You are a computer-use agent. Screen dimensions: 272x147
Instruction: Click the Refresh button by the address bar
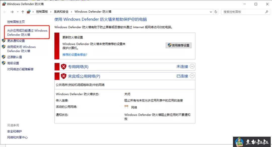click(216, 12)
